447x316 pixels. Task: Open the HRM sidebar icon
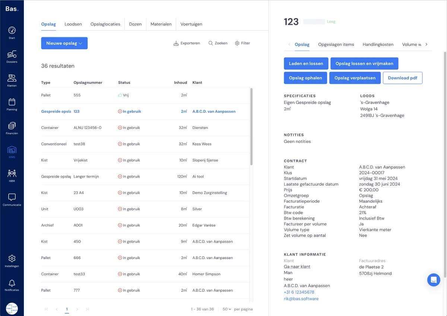point(12,174)
